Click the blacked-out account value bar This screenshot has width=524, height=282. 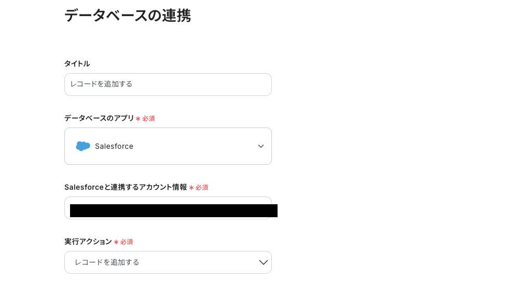click(174, 210)
